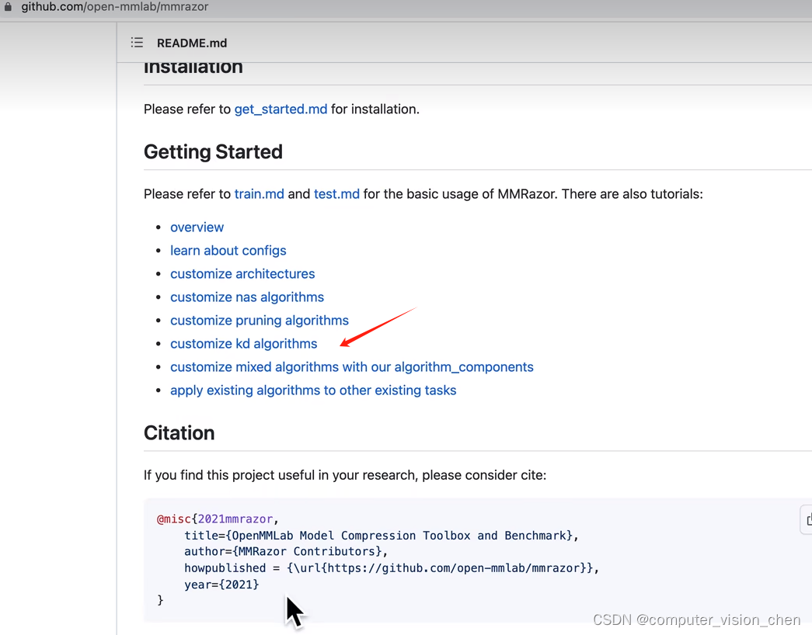Click the 'please consider cite' sentence

(345, 475)
